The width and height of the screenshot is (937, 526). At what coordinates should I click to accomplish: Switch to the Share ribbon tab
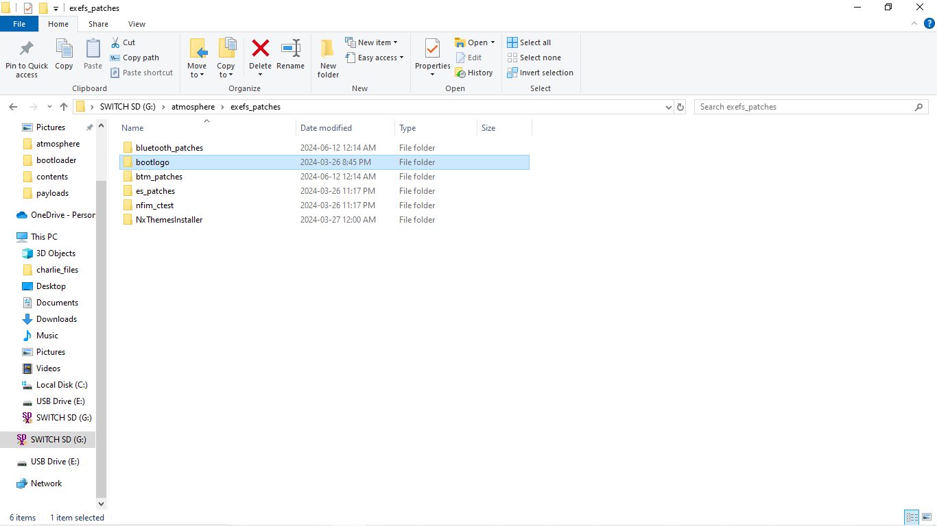click(x=98, y=24)
